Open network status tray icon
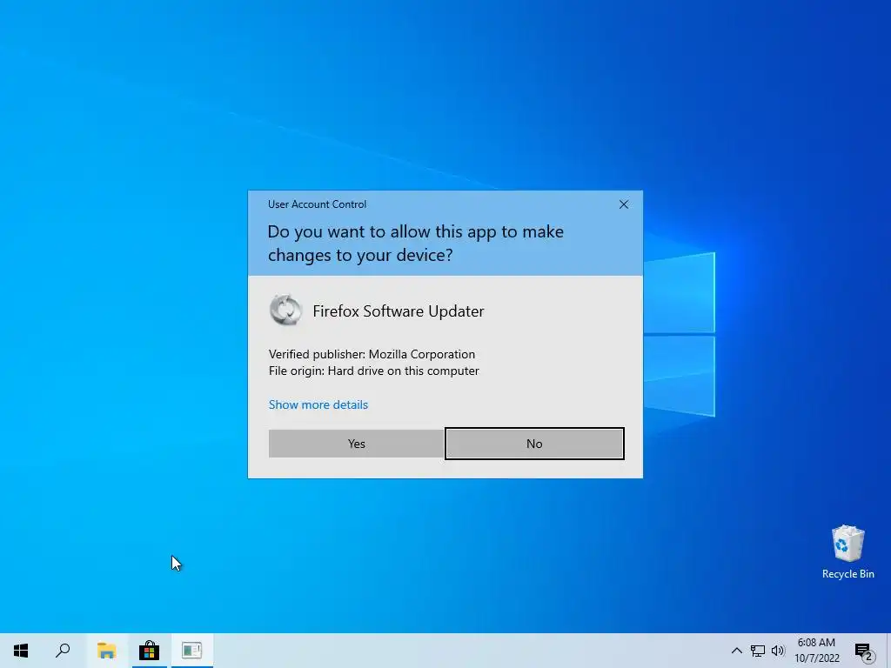The image size is (891, 668). pos(758,651)
